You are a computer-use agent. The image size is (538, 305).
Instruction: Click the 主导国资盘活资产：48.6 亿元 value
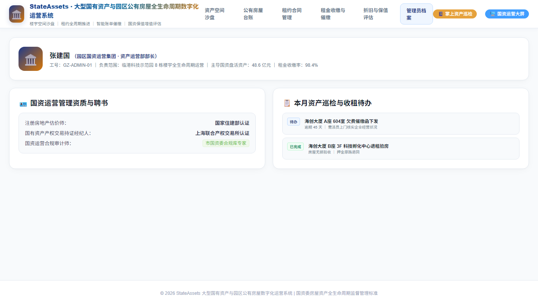(241, 65)
